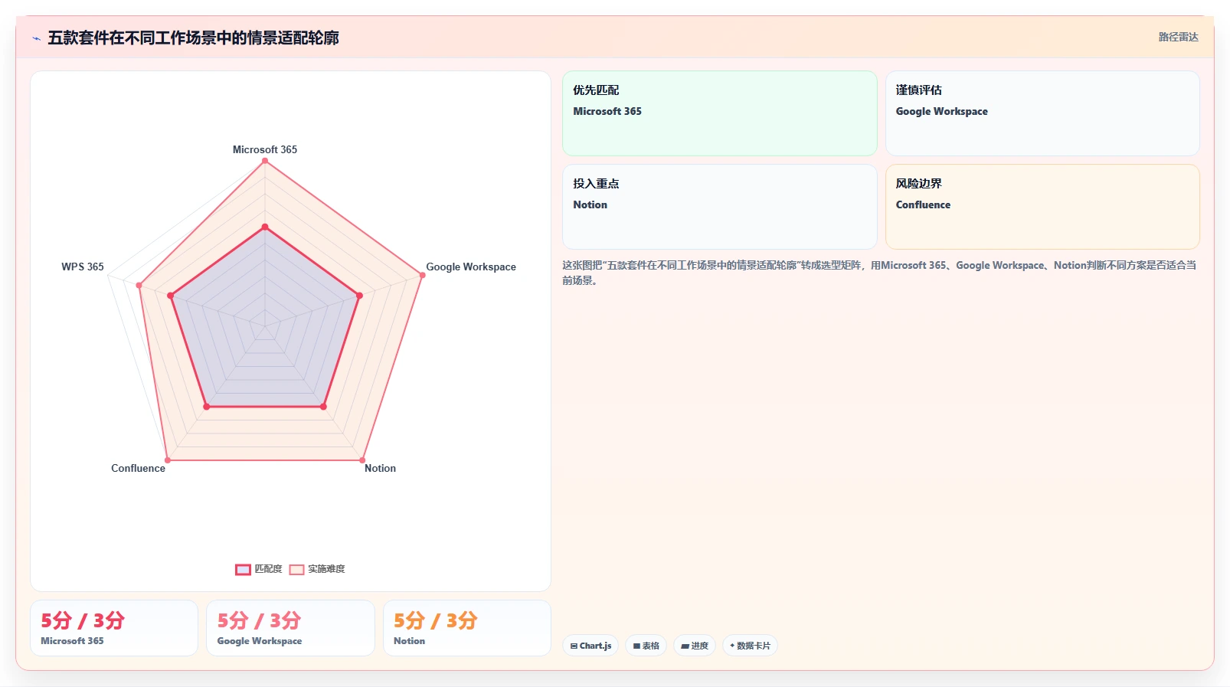
Task: Select the 进度 tag text
Action: point(700,646)
